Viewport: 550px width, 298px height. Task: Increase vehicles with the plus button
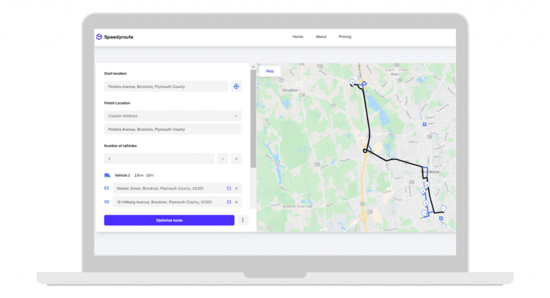236,159
